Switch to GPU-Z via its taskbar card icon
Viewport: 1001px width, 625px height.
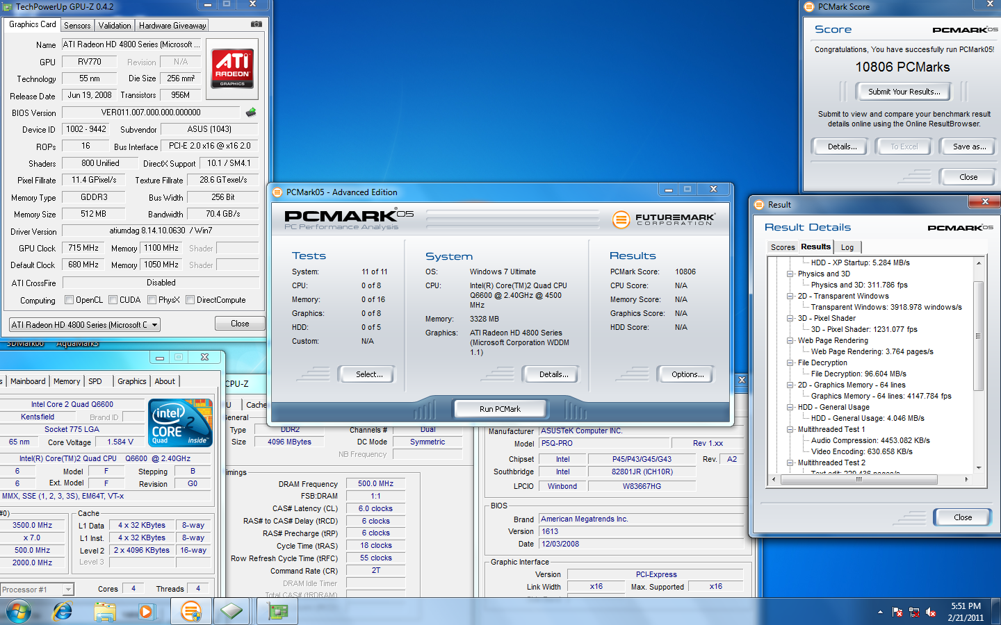tap(277, 612)
